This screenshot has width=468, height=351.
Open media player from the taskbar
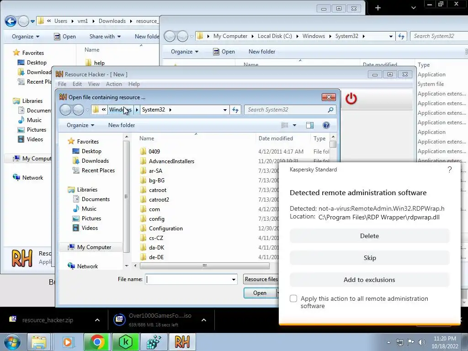pos(68,342)
